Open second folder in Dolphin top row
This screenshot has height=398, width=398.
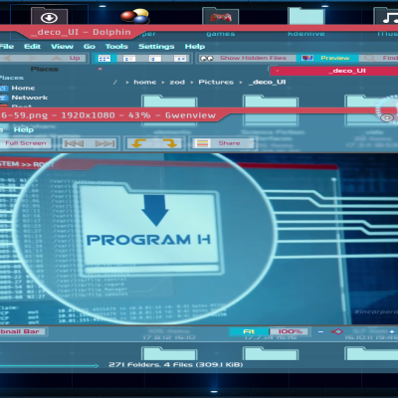point(271,109)
